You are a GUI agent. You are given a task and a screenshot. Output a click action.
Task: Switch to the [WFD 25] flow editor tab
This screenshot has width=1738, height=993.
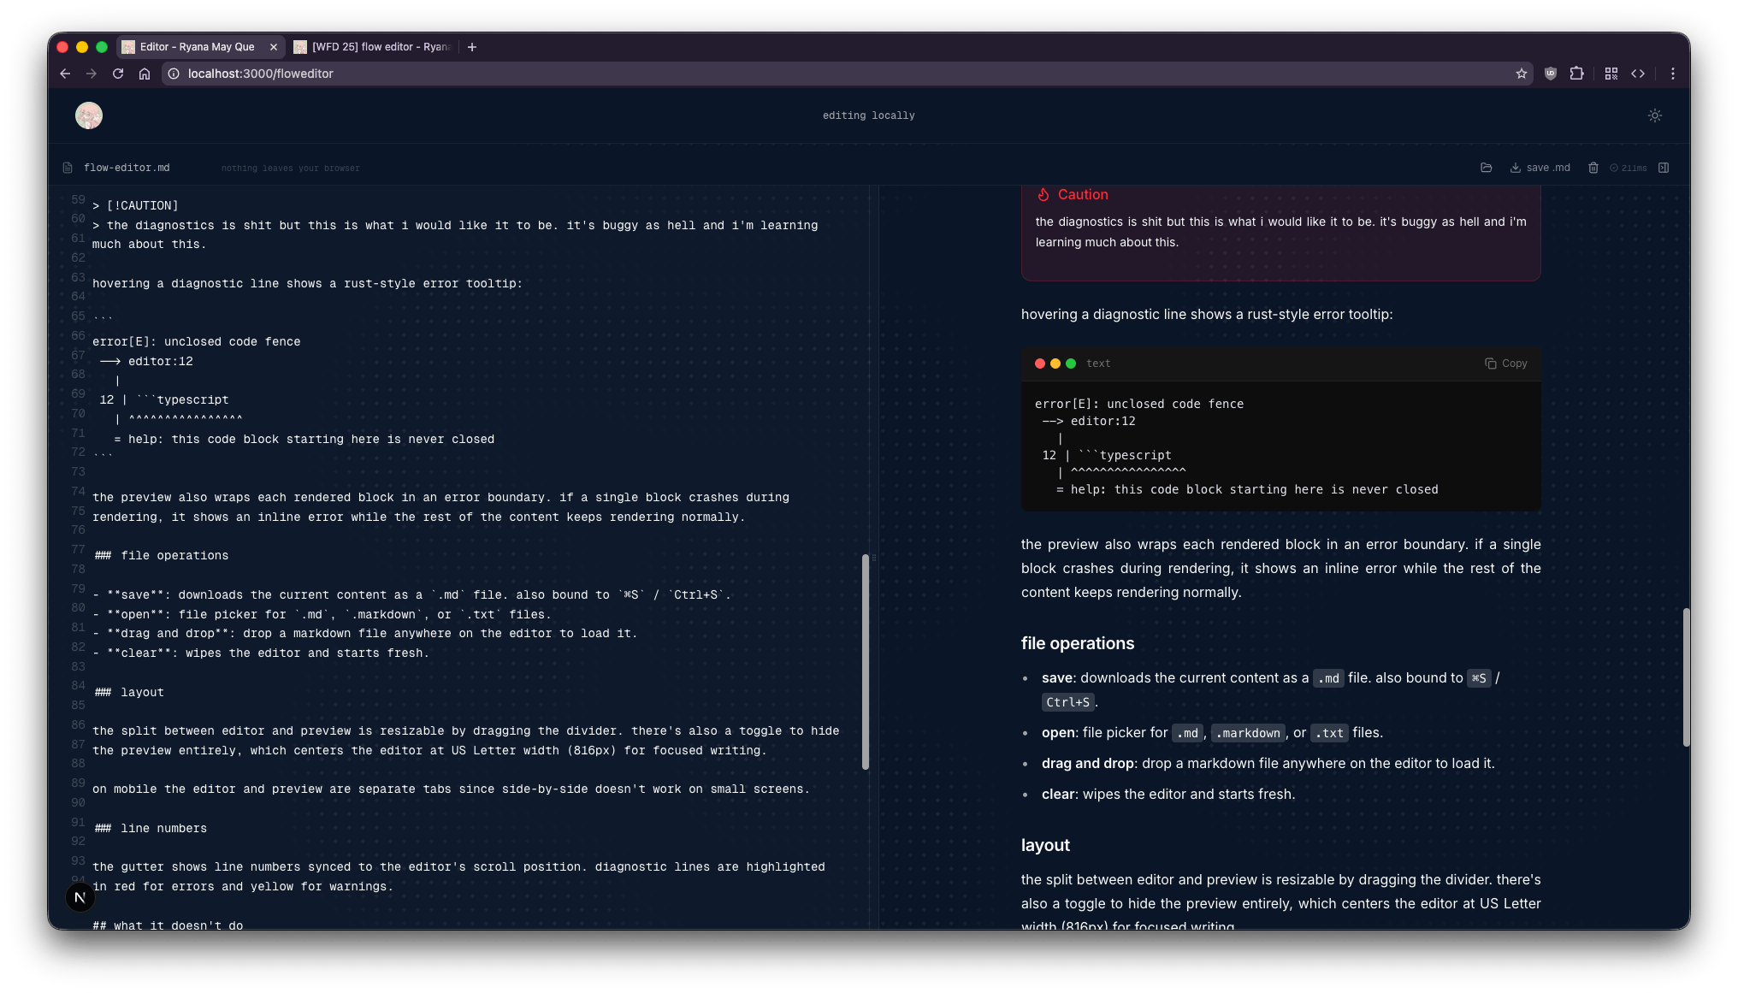[372, 47]
